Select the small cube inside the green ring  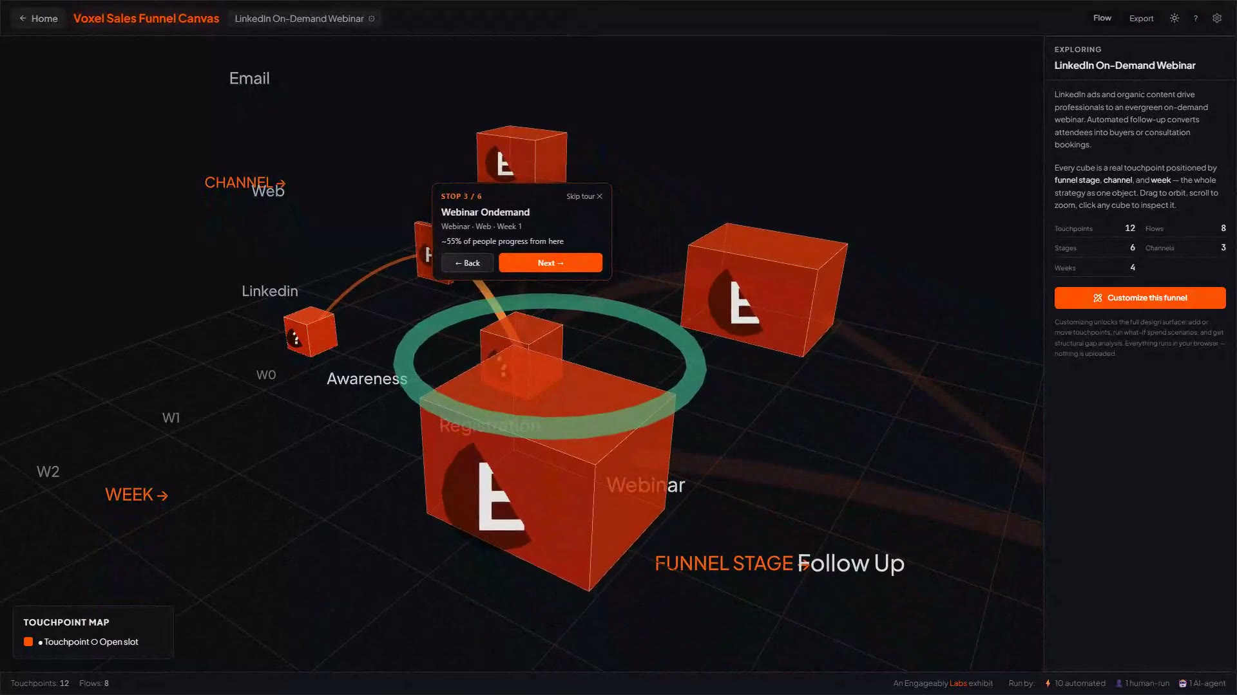point(521,354)
